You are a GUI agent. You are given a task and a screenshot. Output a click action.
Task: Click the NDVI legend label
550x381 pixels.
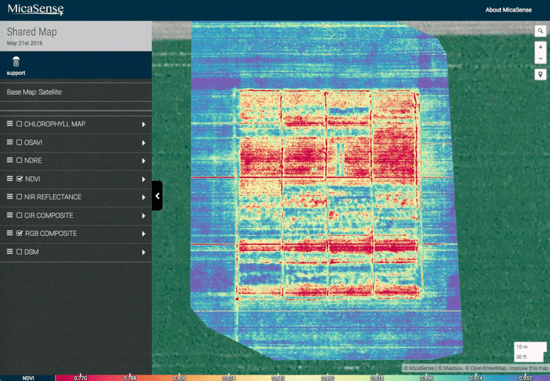click(x=28, y=378)
